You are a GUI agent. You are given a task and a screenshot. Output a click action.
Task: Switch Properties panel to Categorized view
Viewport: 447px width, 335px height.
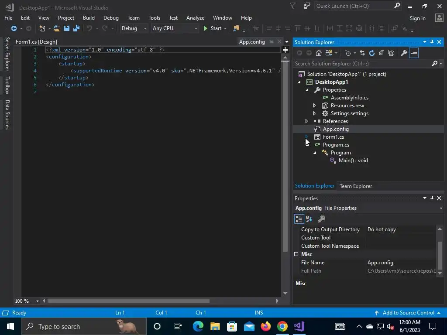(299, 219)
